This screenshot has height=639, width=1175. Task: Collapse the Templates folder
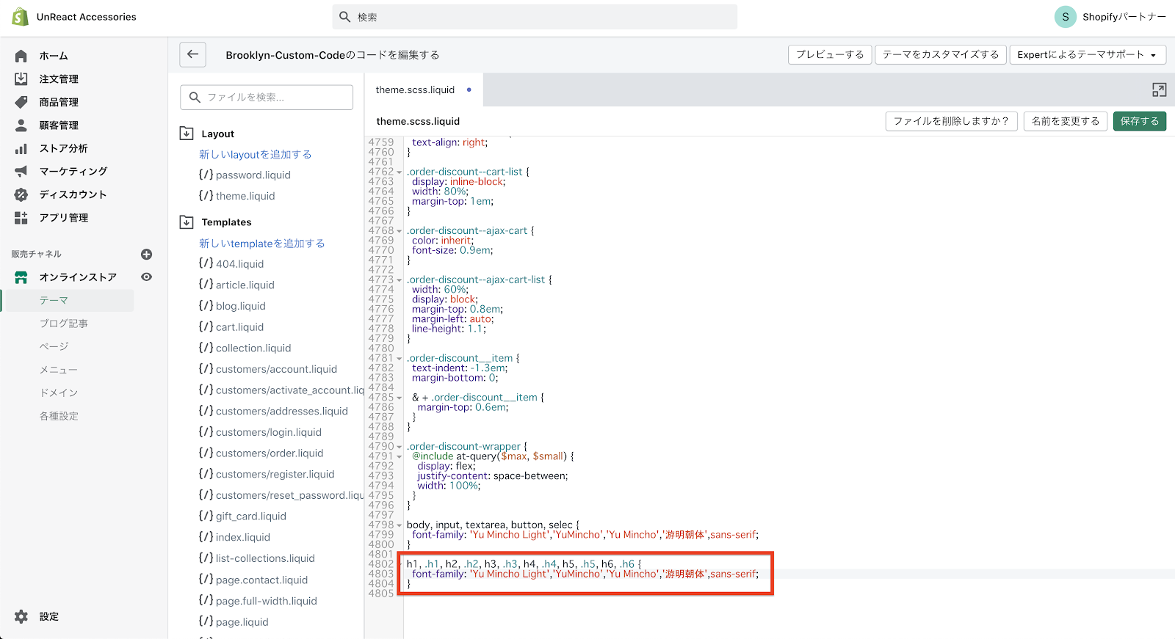tap(187, 222)
